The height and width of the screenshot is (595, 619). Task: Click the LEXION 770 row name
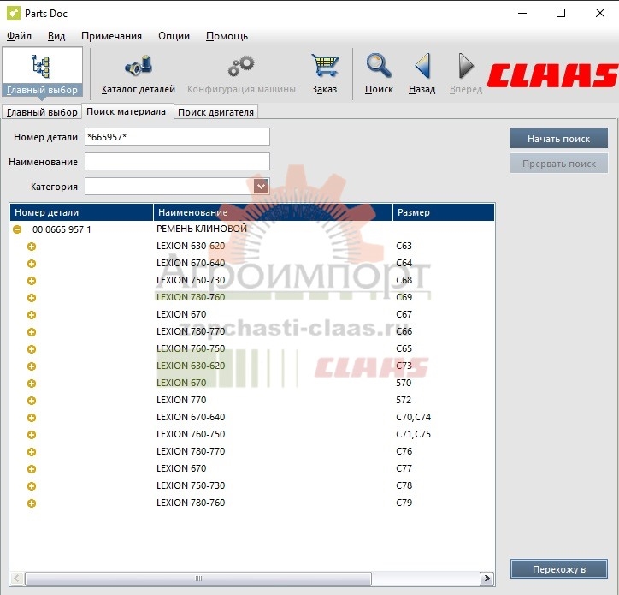(x=181, y=400)
